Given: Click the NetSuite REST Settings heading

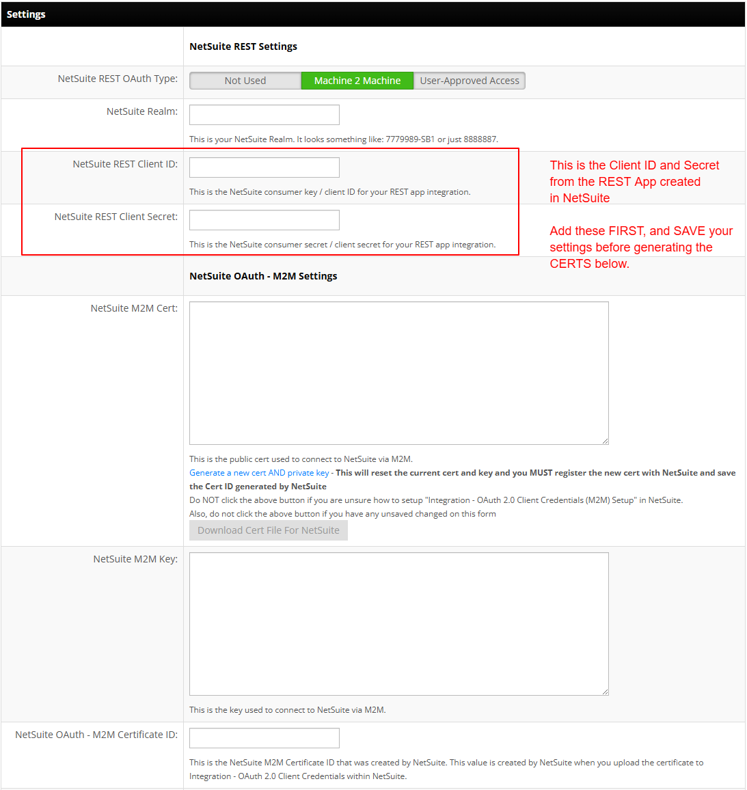Looking at the screenshot, I should click(243, 46).
